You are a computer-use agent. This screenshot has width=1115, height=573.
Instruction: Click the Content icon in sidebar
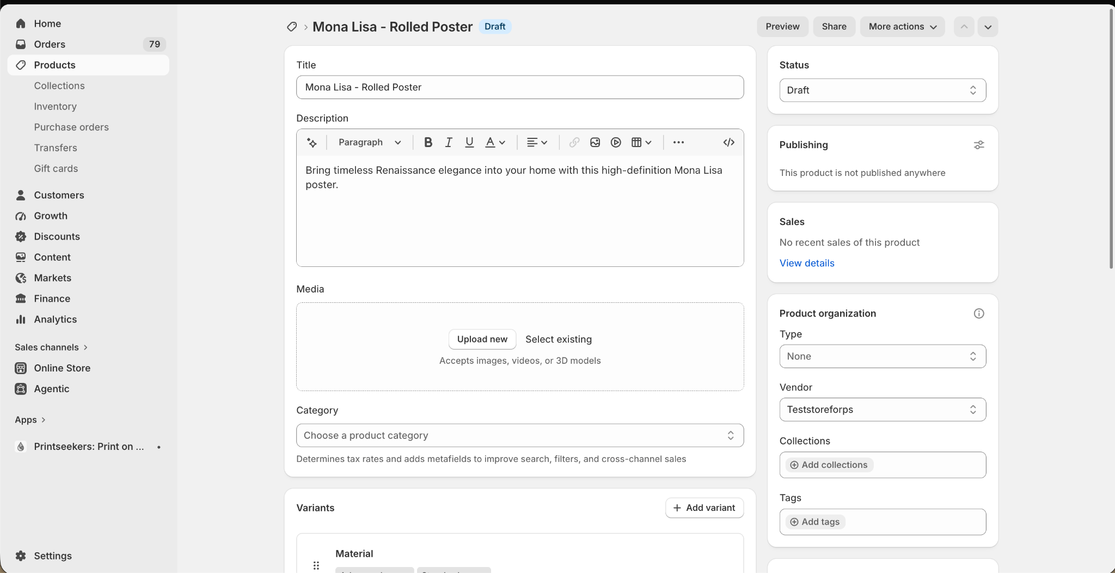click(x=21, y=257)
